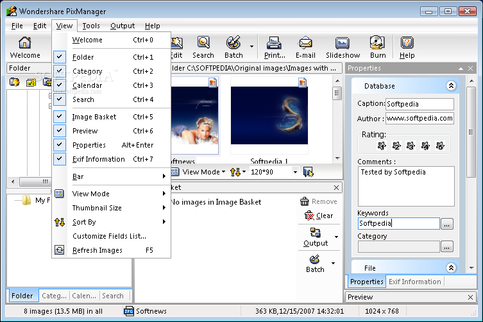483x322 pixels.
Task: Open the Output menu
Action: pos(123,26)
